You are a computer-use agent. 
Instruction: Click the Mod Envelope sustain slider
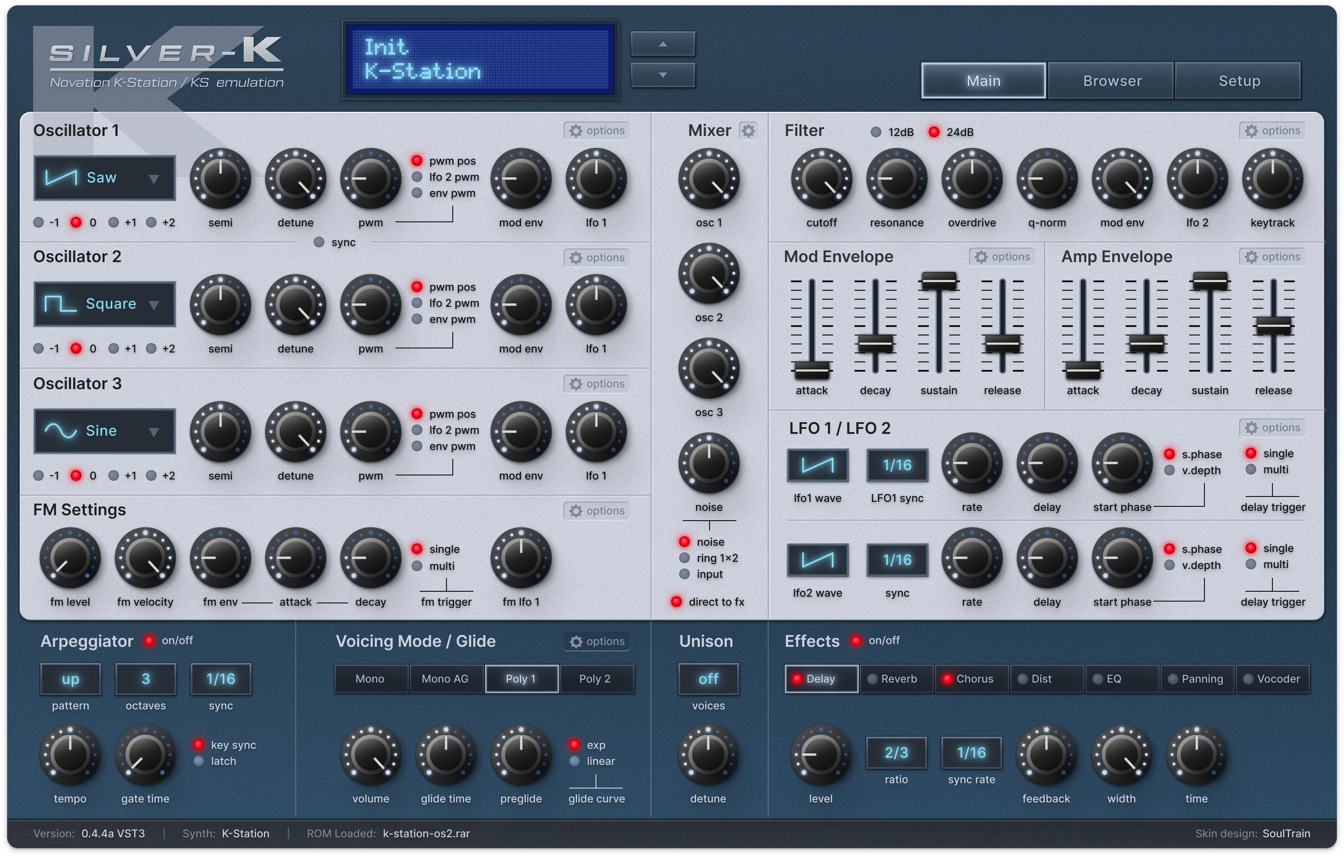tap(939, 280)
